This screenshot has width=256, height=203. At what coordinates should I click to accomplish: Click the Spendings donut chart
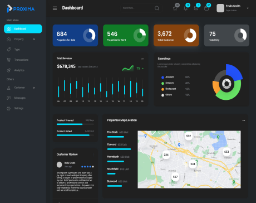227,83
